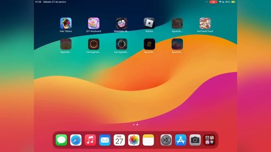Open the makeup palette KlidsMake app
Screen dimensions: 271x152
pyautogui.click(x=122, y=23)
